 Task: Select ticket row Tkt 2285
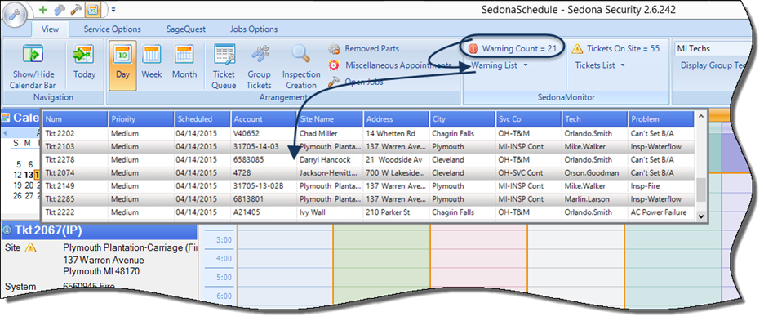pyautogui.click(x=369, y=199)
